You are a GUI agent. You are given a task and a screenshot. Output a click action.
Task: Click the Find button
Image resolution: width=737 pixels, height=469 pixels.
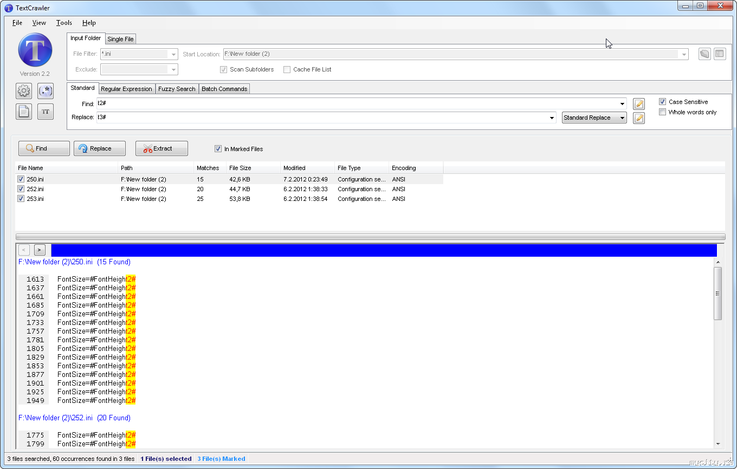point(44,148)
